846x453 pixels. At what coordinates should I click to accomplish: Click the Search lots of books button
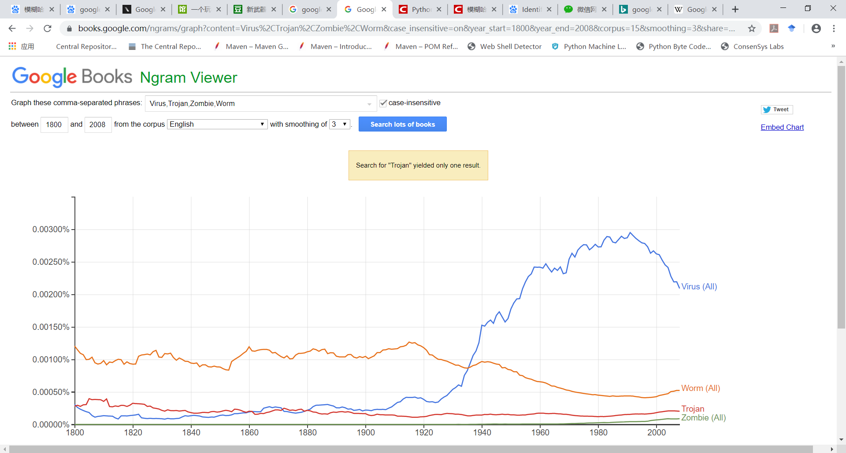point(402,124)
